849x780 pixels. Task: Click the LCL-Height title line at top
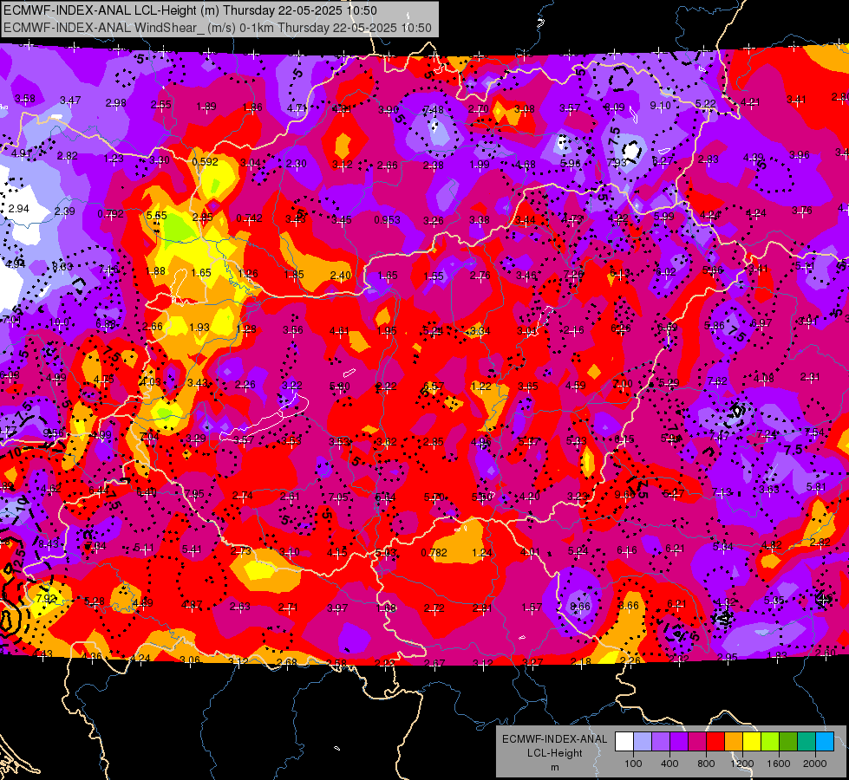[190, 10]
